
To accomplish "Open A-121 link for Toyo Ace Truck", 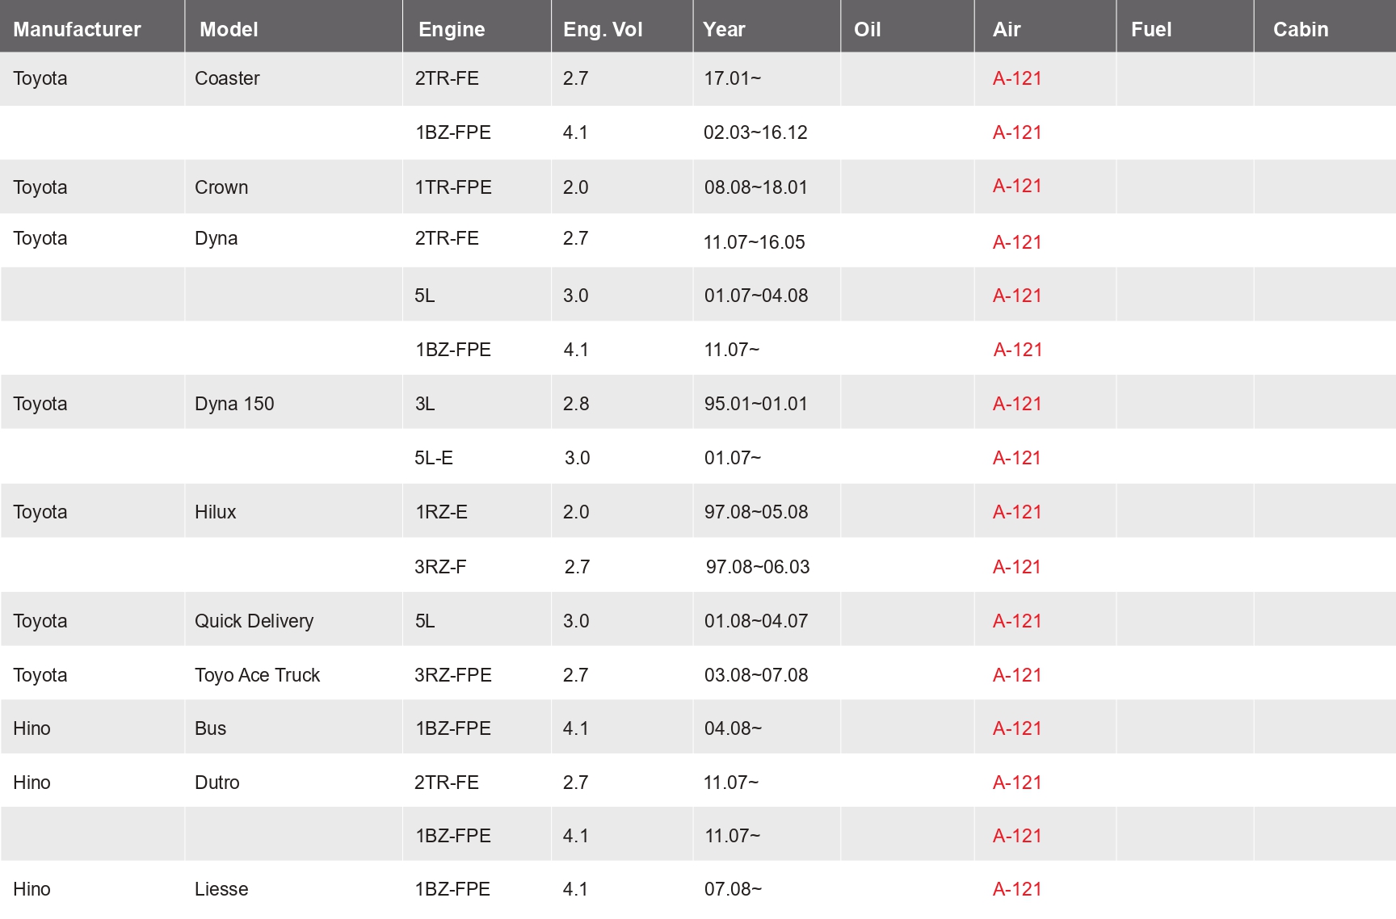I will (1017, 675).
